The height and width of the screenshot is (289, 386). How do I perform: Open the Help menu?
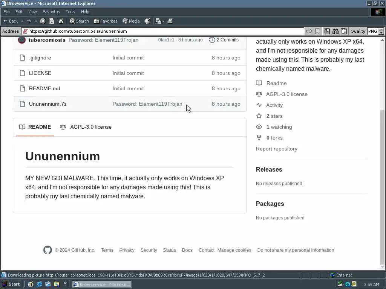point(85,12)
